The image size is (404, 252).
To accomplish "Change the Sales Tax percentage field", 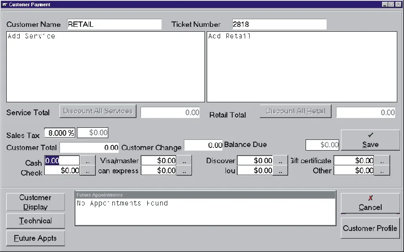I will pyautogui.click(x=60, y=133).
